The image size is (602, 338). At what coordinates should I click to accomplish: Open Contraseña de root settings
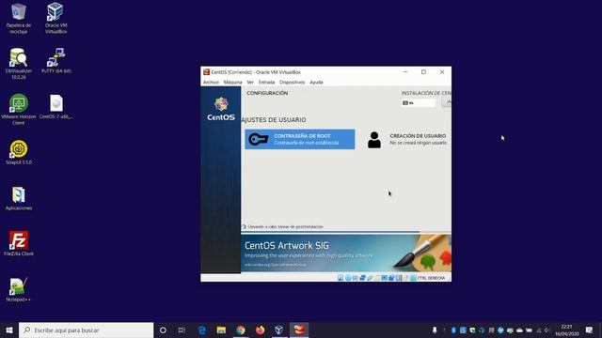click(300, 139)
